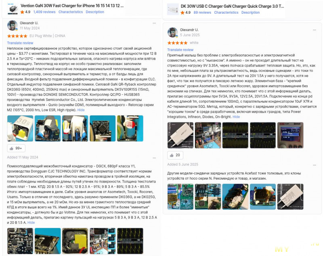
Task: Click the DK 30W charger product image
Action: click(x=173, y=9)
